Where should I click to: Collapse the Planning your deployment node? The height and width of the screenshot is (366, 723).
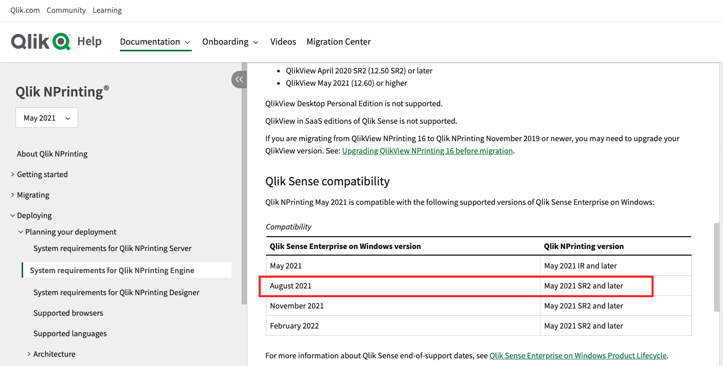click(x=21, y=232)
